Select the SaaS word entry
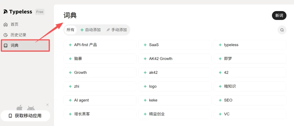This screenshot has width=294, height=126. tap(175, 45)
